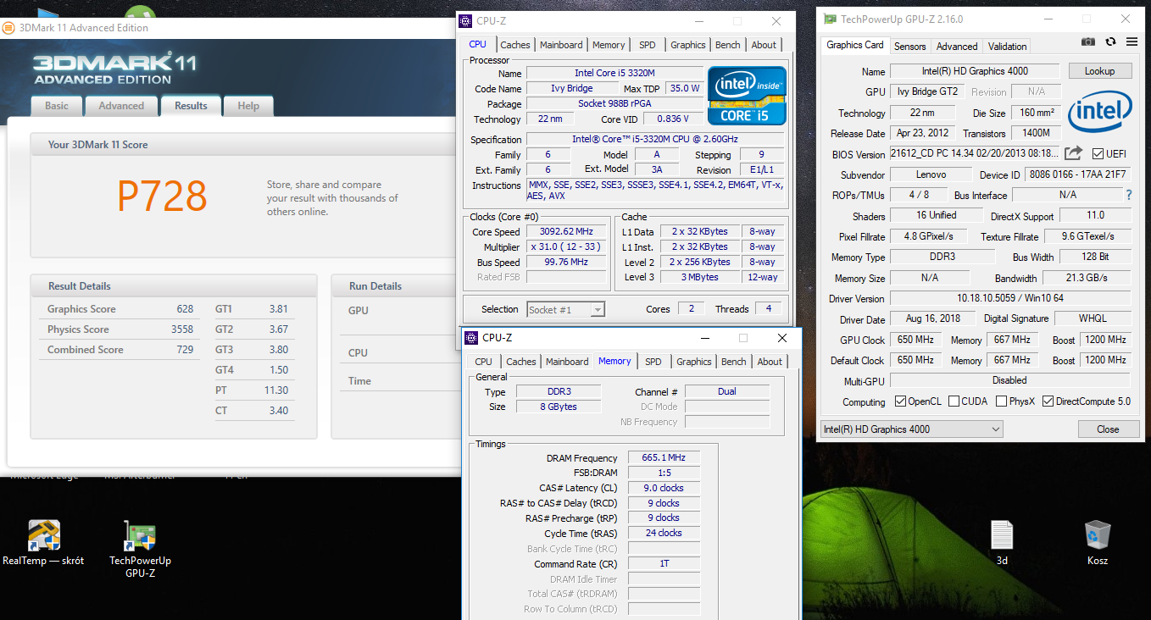The height and width of the screenshot is (620, 1151).
Task: Open the About tab in top CPU-Z
Action: pyautogui.click(x=764, y=45)
